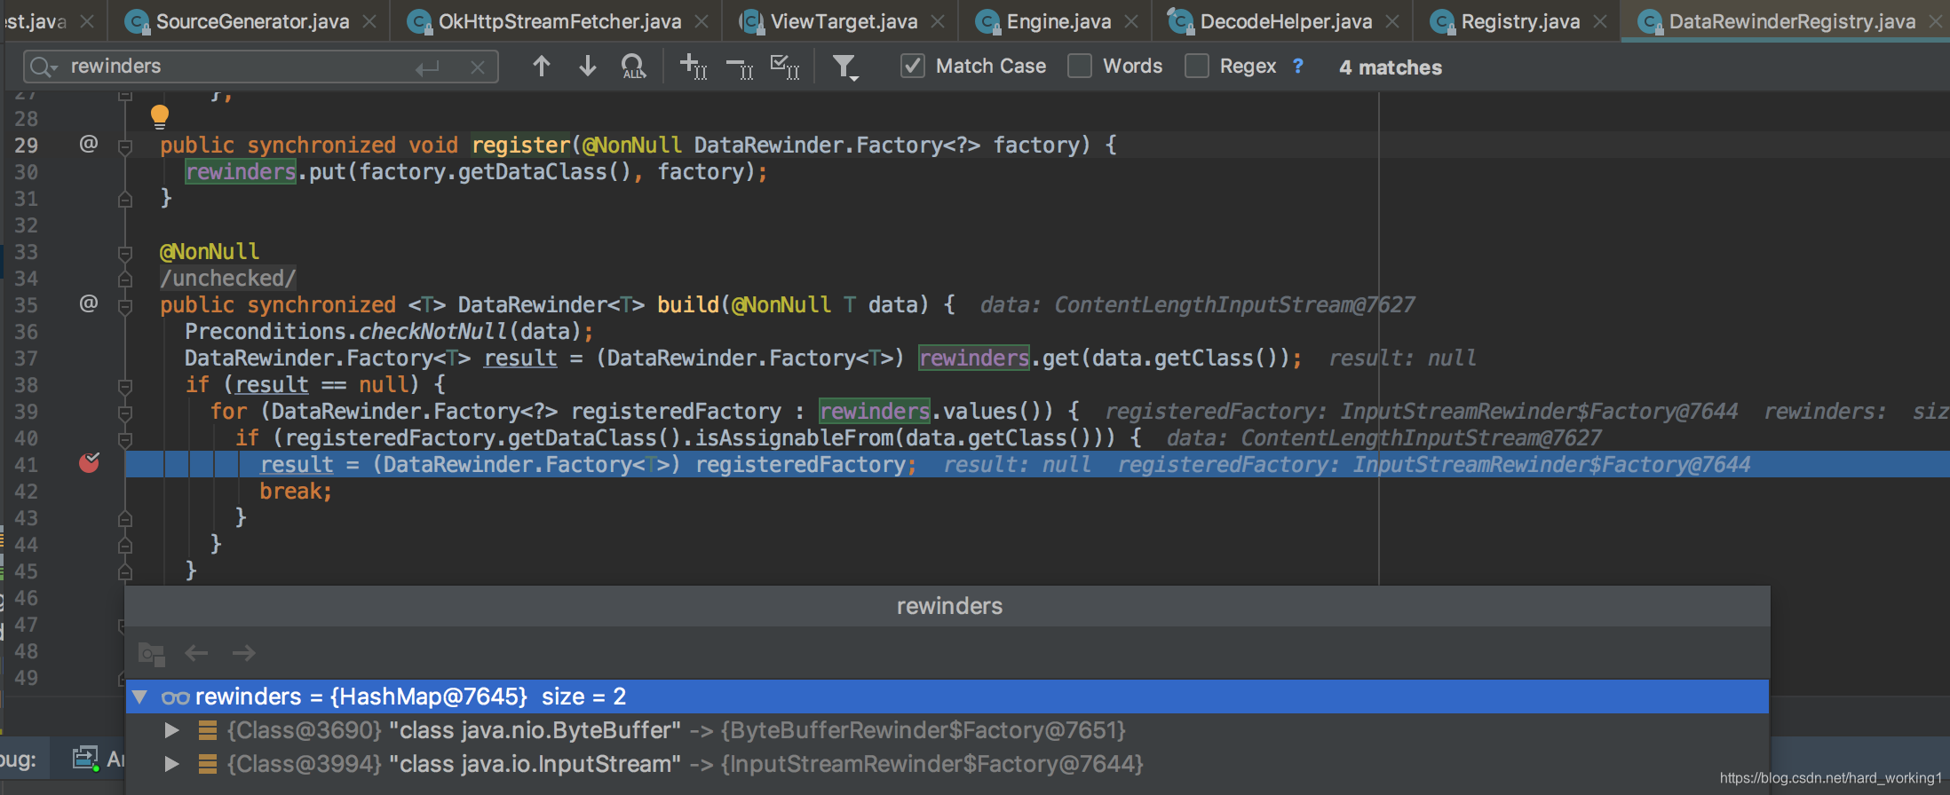The height and width of the screenshot is (795, 1950).
Task: Click the search filter funnel icon
Action: click(x=844, y=67)
